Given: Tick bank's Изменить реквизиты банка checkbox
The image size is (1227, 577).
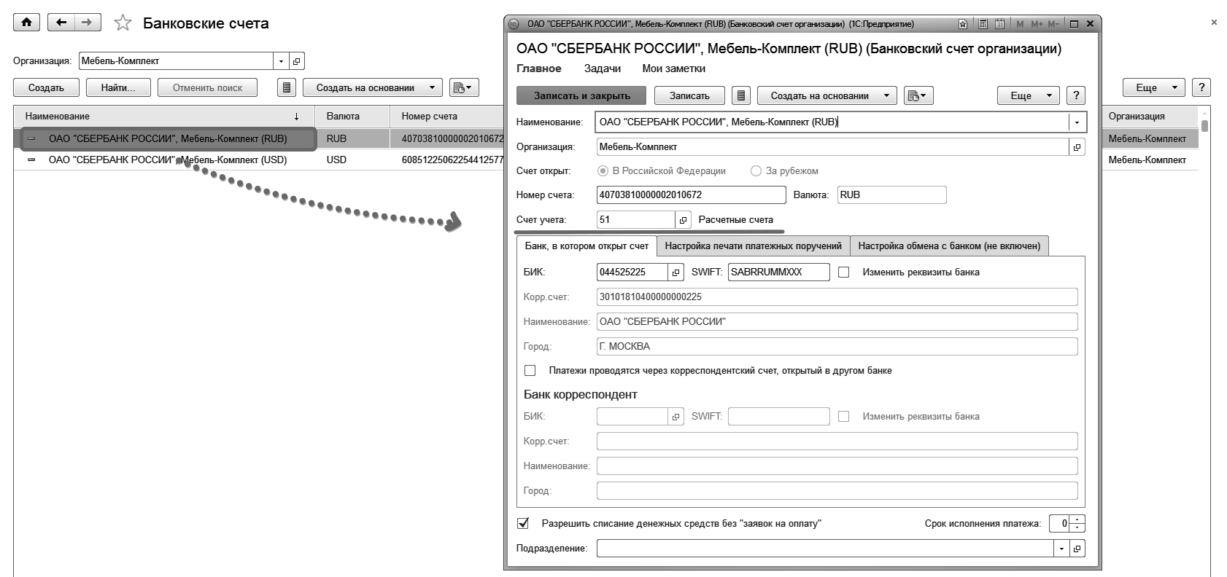Looking at the screenshot, I should coord(844,272).
